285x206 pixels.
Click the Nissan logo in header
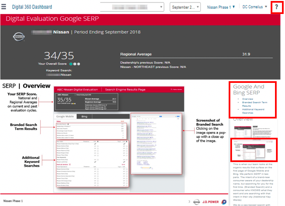19,37
